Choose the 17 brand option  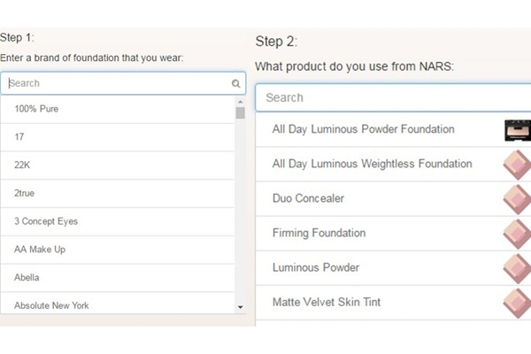(19, 137)
